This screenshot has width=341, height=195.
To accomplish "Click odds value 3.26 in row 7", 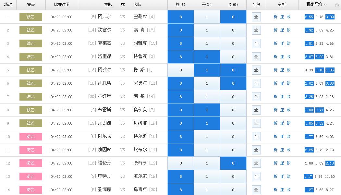I will pos(309,97).
